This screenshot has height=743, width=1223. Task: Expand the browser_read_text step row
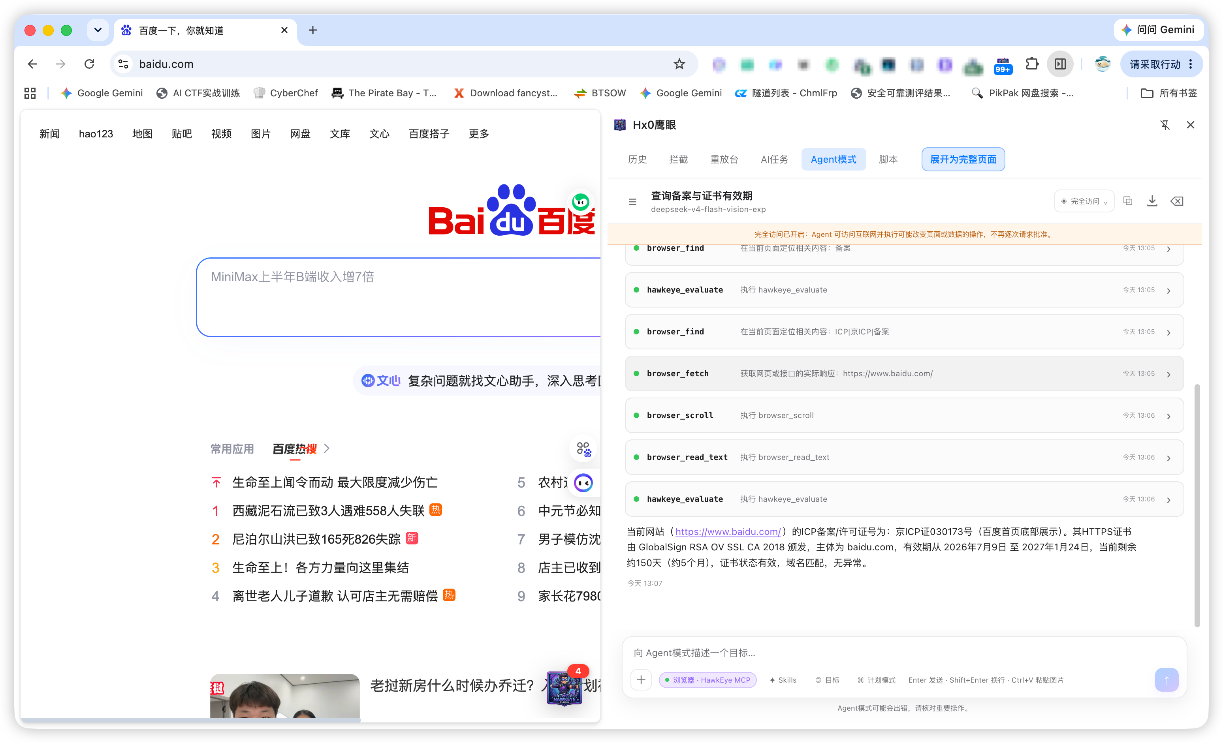pos(904,457)
